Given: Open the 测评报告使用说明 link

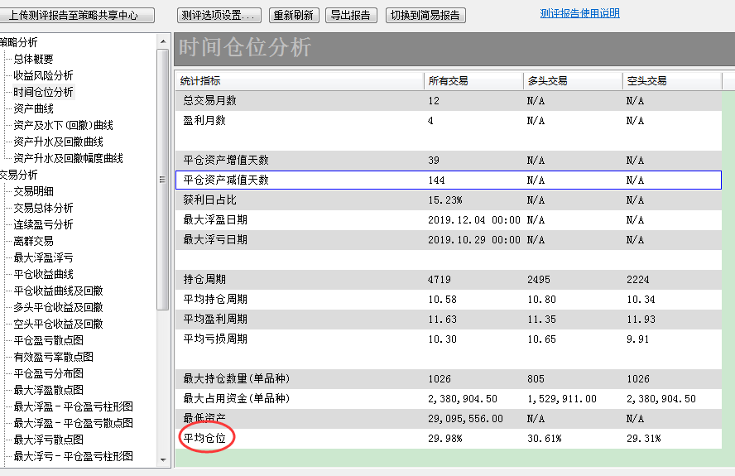Looking at the screenshot, I should point(579,13).
